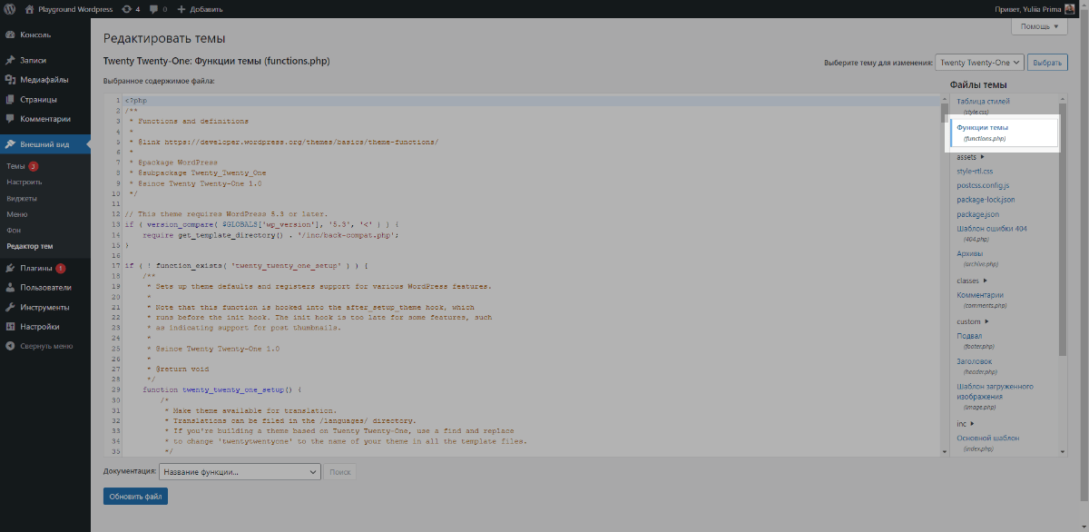Go to Плагины plugins menu
Screen dimensions: 1089x532
[x=36, y=269]
